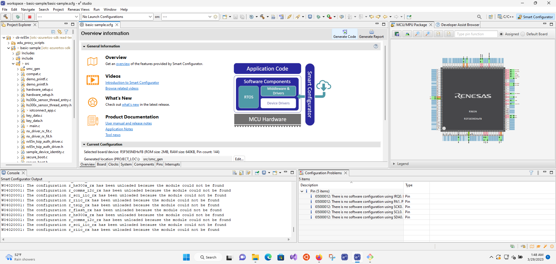Switch to the Pins tab
Image resolution: width=556 pixels, height=264 pixels.
pyautogui.click(x=160, y=164)
